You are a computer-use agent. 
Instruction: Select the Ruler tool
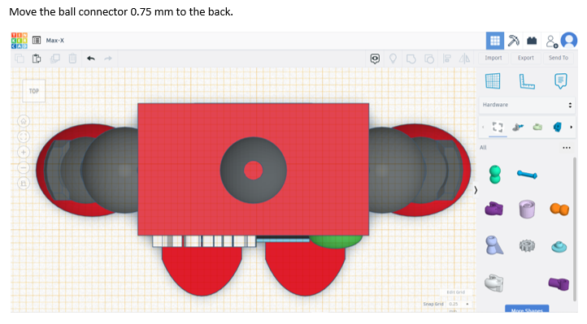527,81
